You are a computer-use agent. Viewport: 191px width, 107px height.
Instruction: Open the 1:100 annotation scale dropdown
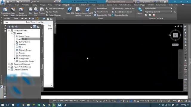point(143,101)
